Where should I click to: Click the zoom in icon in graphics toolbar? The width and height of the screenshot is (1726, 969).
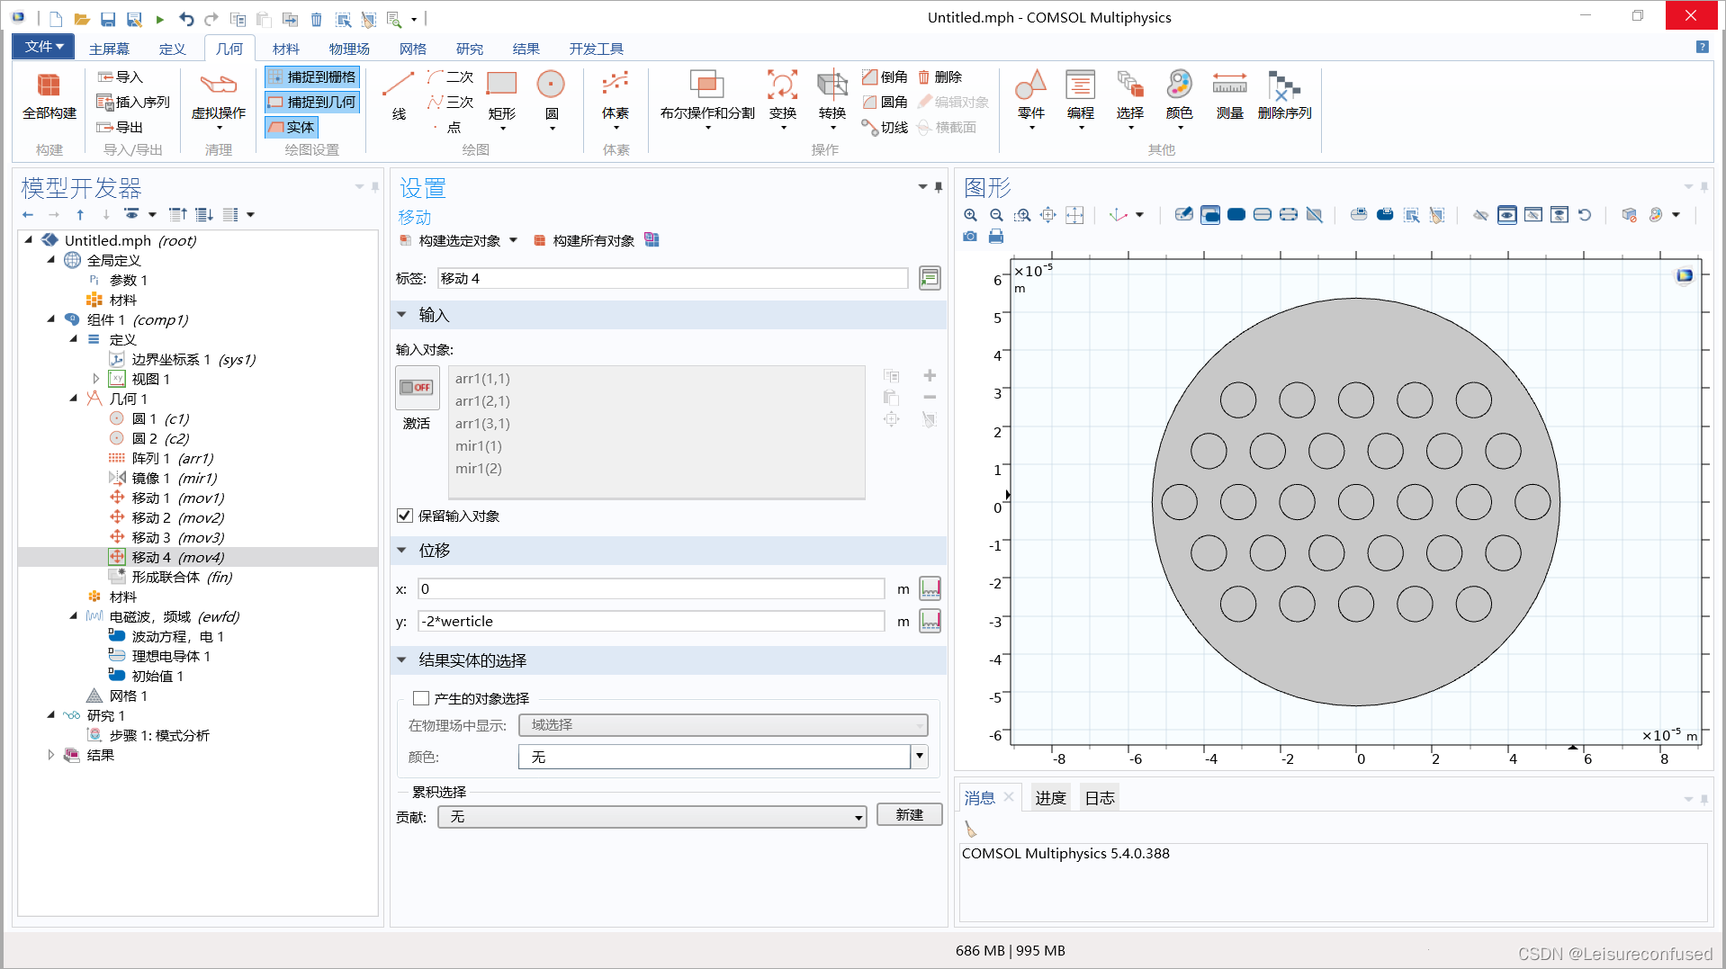click(x=970, y=215)
